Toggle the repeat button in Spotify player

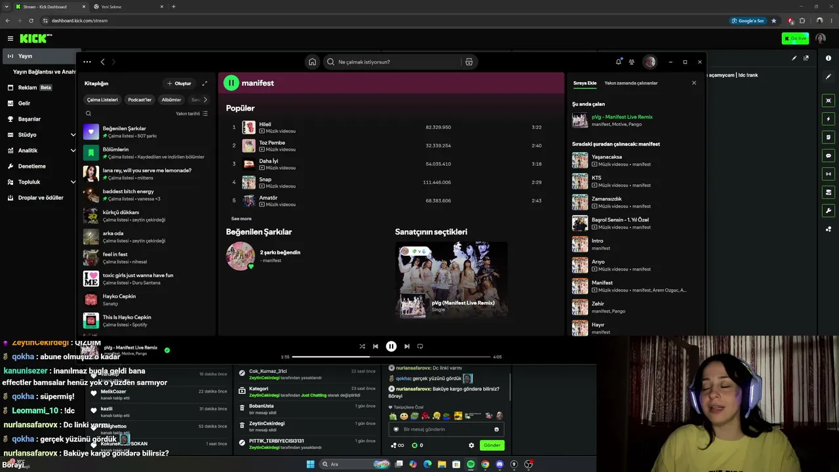coord(420,346)
